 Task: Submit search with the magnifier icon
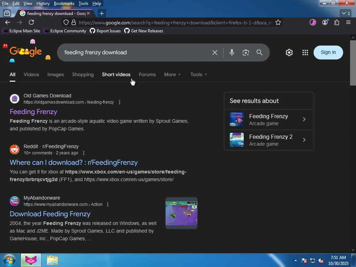[259, 52]
